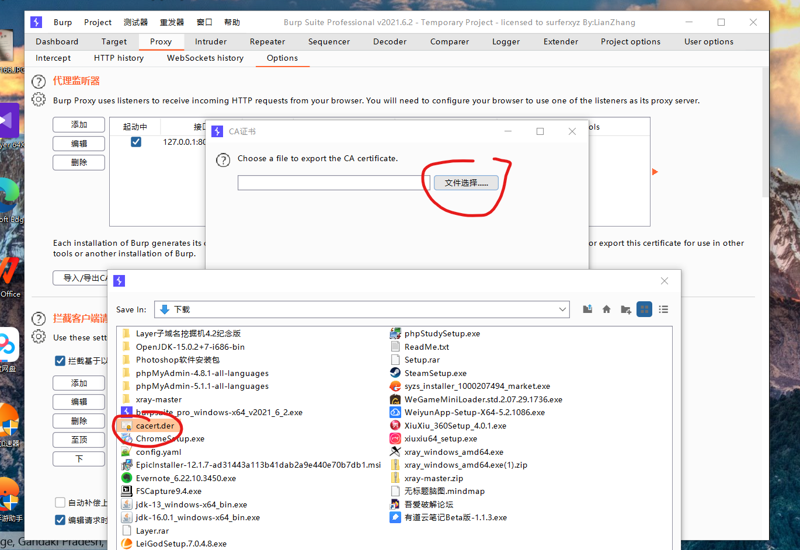Screen dimensions: 800x550
Task: Open OpenJDK-15.0.2+7-i686-bin folder
Action: tap(190, 347)
